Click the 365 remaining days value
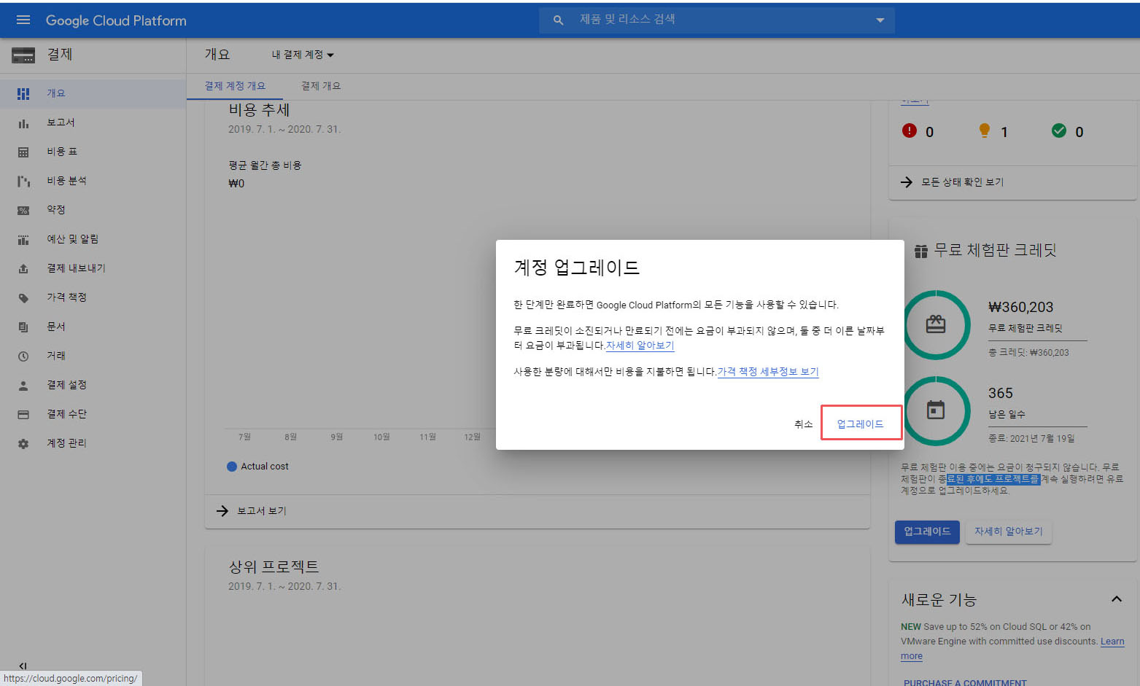 click(1000, 393)
